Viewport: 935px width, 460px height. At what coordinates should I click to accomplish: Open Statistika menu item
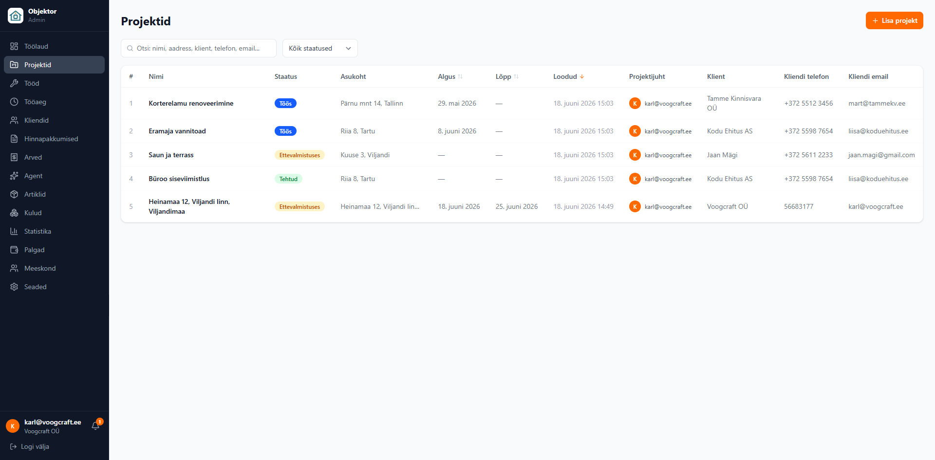(x=54, y=231)
